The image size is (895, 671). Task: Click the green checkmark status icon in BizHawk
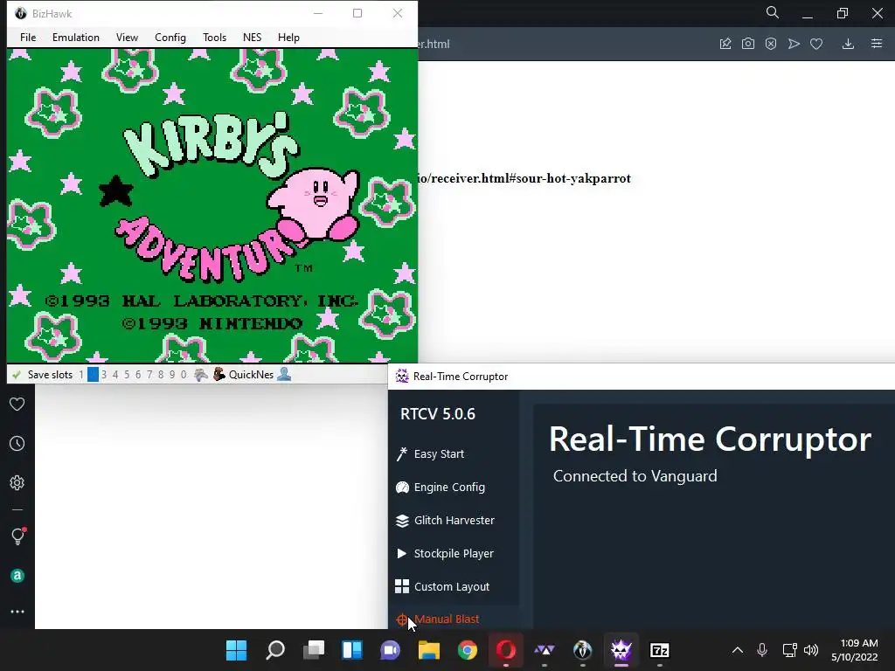(x=17, y=375)
